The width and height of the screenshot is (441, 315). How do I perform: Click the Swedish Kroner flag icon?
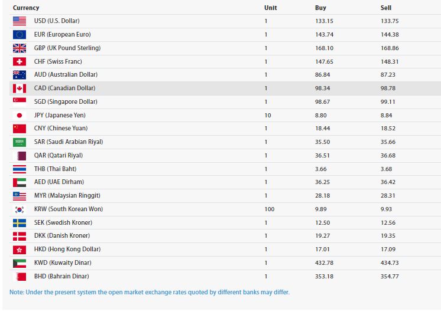(x=20, y=223)
